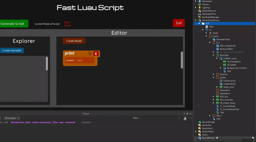The height and width of the screenshot is (142, 256).
Task: Close the Output panel with its X
Action: coord(190,113)
